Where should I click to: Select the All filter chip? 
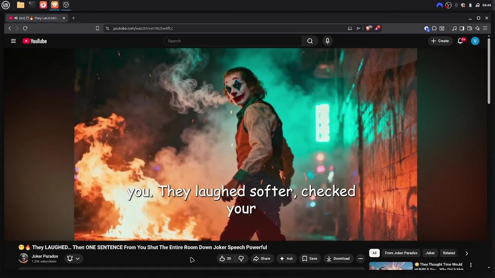pyautogui.click(x=374, y=253)
